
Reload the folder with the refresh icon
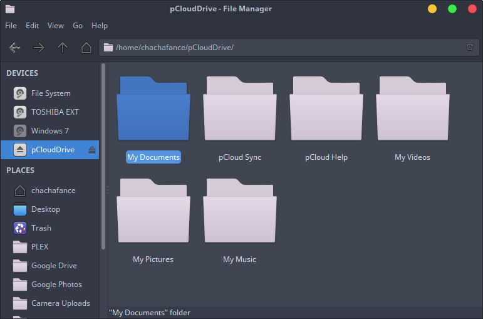point(470,47)
